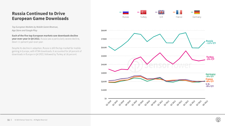Viewport: 225px width, 126px height.
Task: Select the 'Russia' legend label
Action: (125, 17)
